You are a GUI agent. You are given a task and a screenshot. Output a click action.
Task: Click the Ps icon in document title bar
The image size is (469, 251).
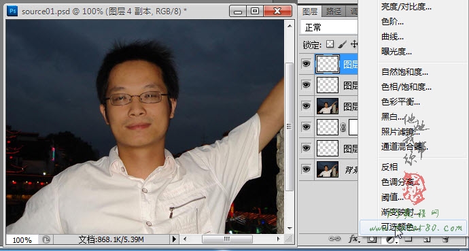(x=12, y=12)
